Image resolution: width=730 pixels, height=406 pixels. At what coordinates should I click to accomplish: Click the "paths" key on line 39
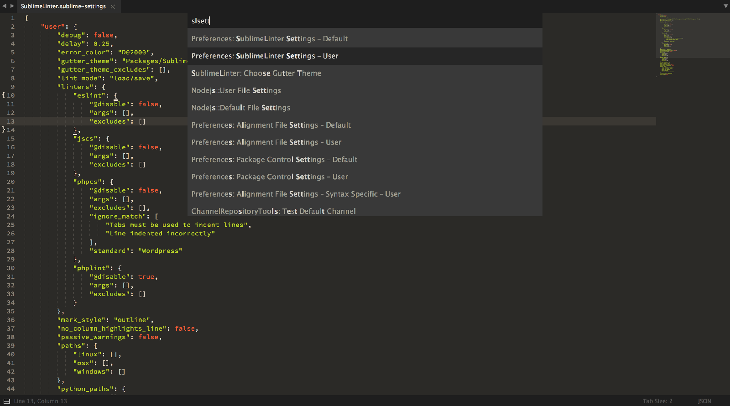[x=71, y=346]
